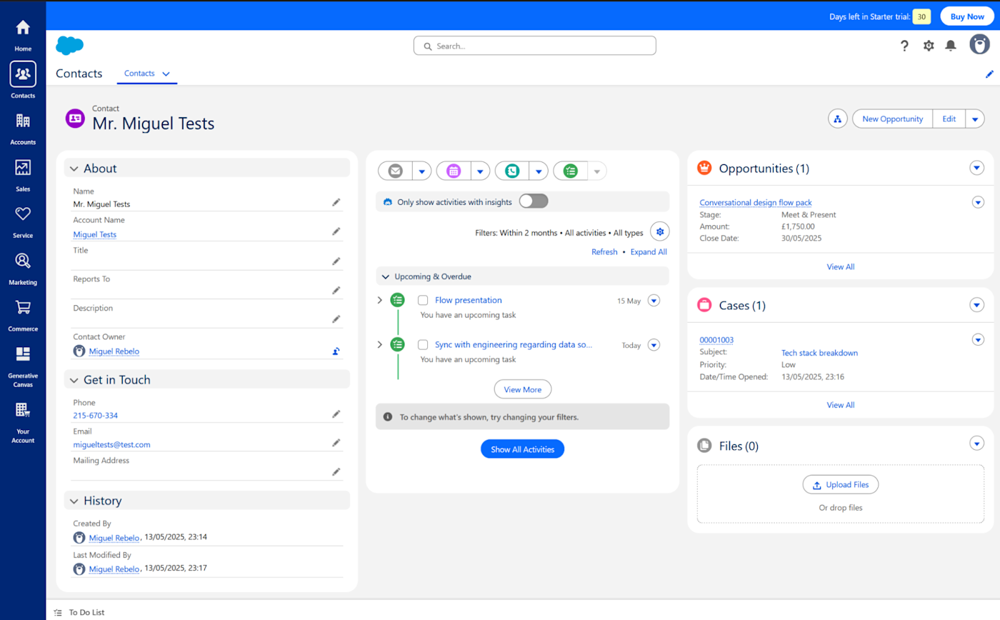Screen dimensions: 1000x620
Task: Open the notifications bell
Action: pyautogui.click(x=951, y=46)
